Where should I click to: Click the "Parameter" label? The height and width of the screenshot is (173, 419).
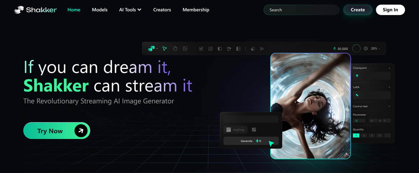click(359, 115)
